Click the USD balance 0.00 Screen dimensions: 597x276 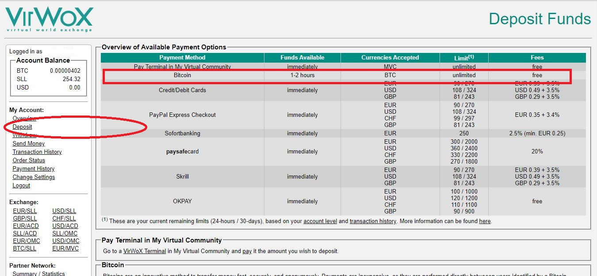75,88
